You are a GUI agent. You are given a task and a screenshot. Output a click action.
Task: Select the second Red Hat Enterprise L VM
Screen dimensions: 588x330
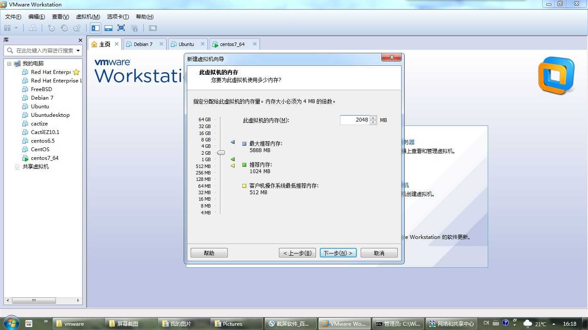56,81
